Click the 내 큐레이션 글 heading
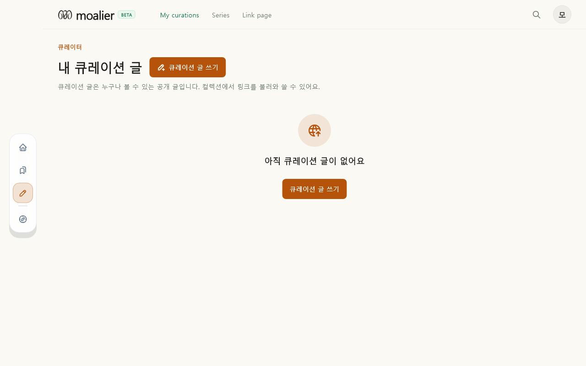 [x=100, y=67]
